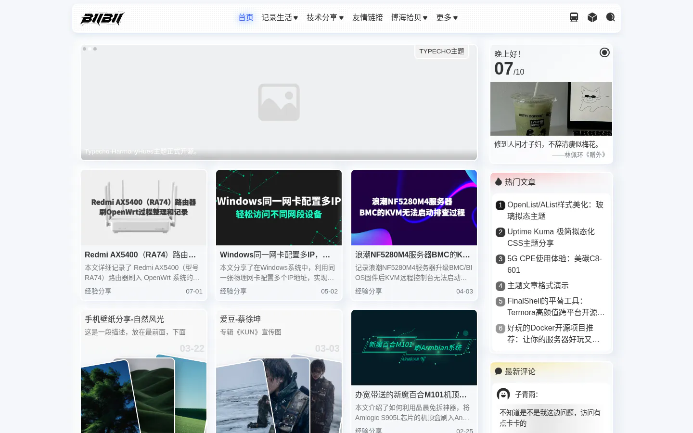Click the 浪潮NF5280M4 cover image

[x=414, y=208]
